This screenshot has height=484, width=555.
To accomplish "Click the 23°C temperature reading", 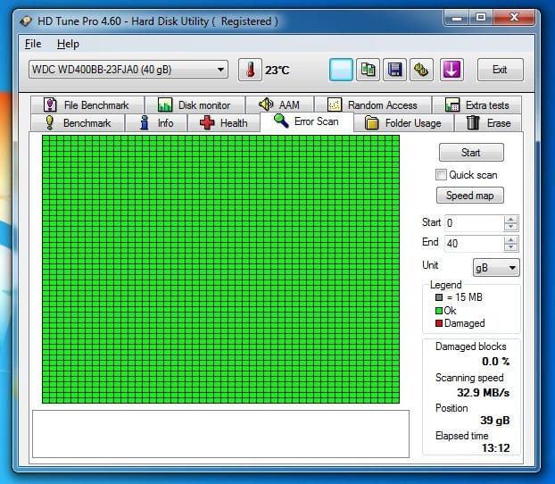I will (277, 71).
